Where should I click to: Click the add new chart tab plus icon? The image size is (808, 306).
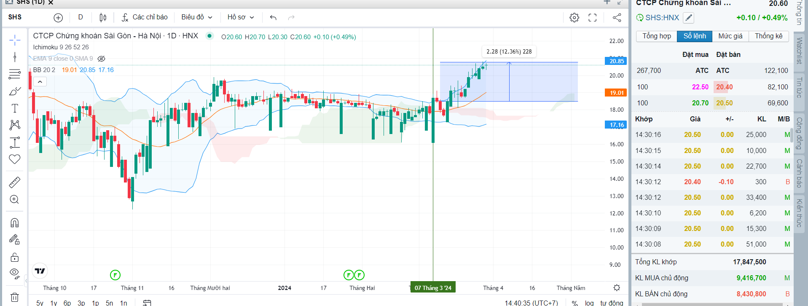point(607,2)
